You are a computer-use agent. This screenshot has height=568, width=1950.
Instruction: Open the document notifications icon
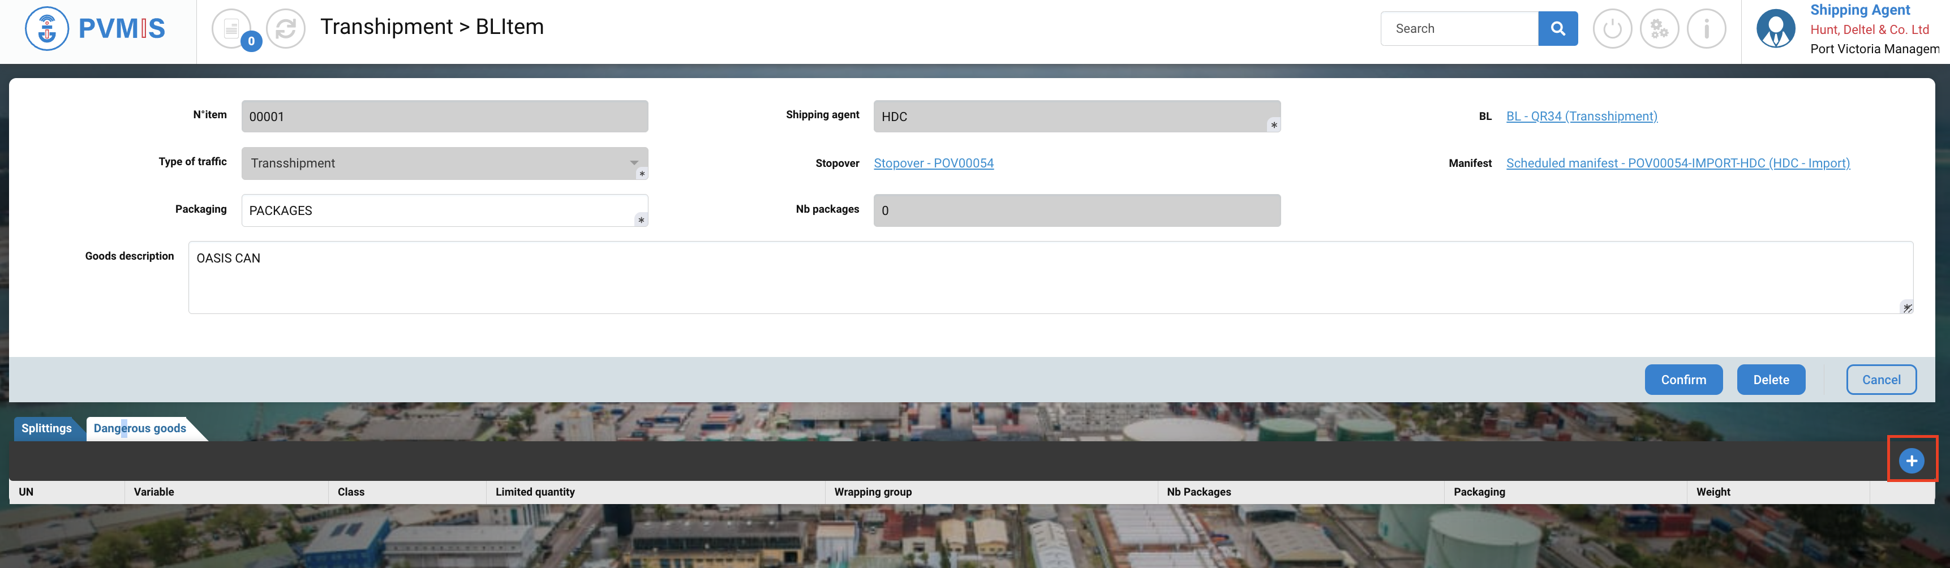(231, 29)
